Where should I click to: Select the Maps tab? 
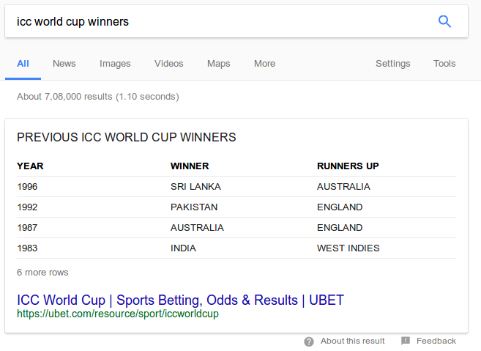coord(218,64)
